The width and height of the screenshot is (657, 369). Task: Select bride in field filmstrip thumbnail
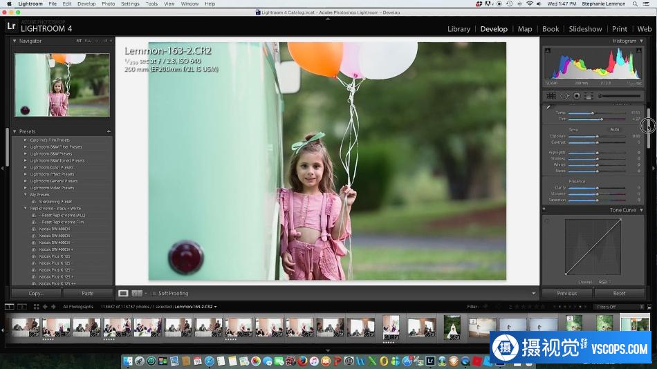click(452, 327)
